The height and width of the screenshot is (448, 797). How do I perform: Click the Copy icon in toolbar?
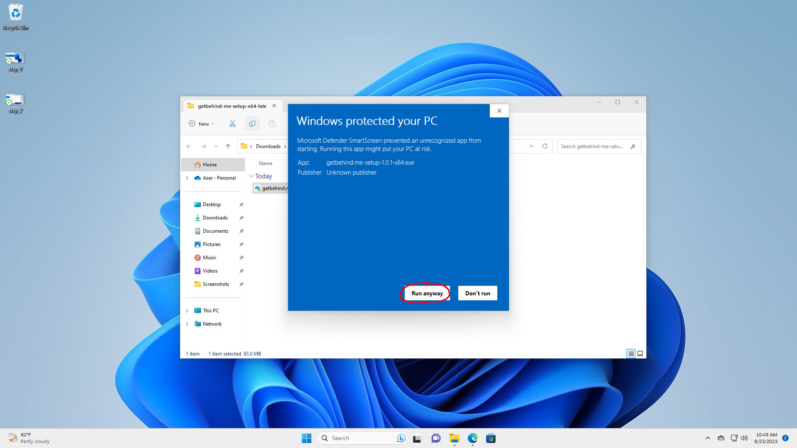coord(252,124)
